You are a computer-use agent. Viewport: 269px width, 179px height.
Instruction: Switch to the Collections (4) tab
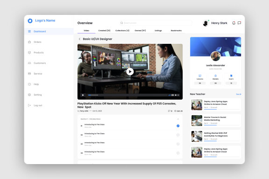122,30
